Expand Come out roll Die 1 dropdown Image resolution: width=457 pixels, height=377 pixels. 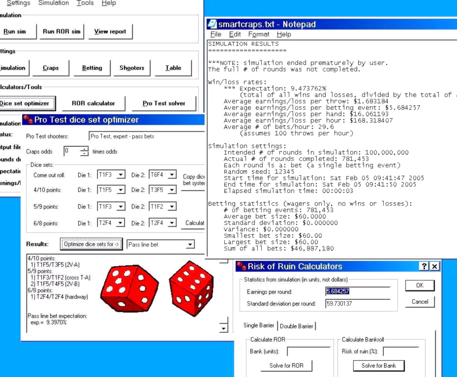[x=121, y=175]
